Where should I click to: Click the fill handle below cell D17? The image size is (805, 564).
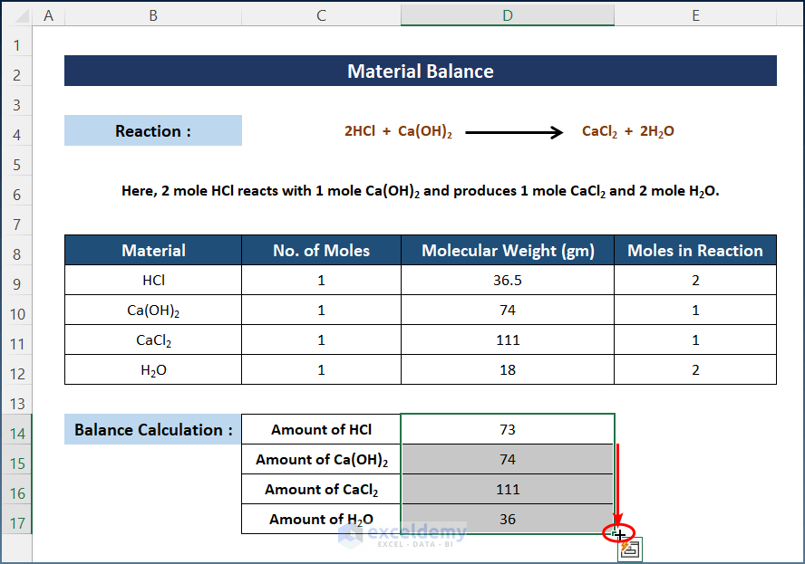616,533
